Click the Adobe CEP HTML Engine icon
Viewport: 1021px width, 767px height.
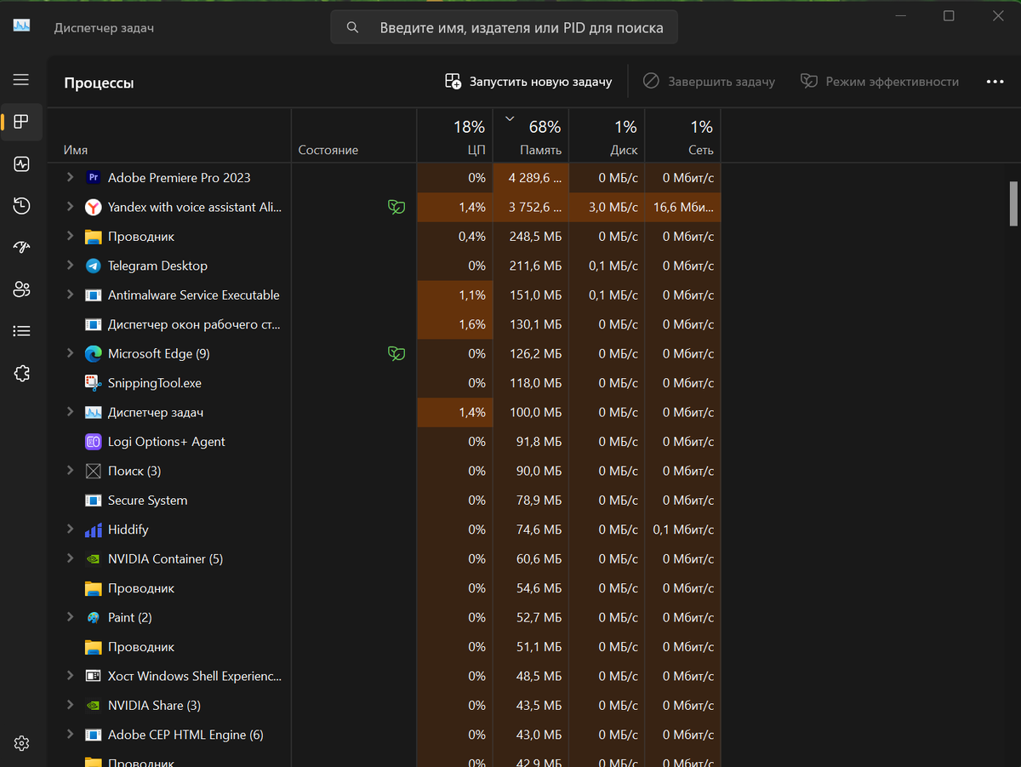pyautogui.click(x=94, y=735)
